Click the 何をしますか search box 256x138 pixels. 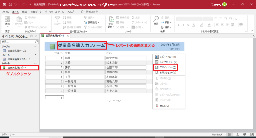tap(92, 12)
